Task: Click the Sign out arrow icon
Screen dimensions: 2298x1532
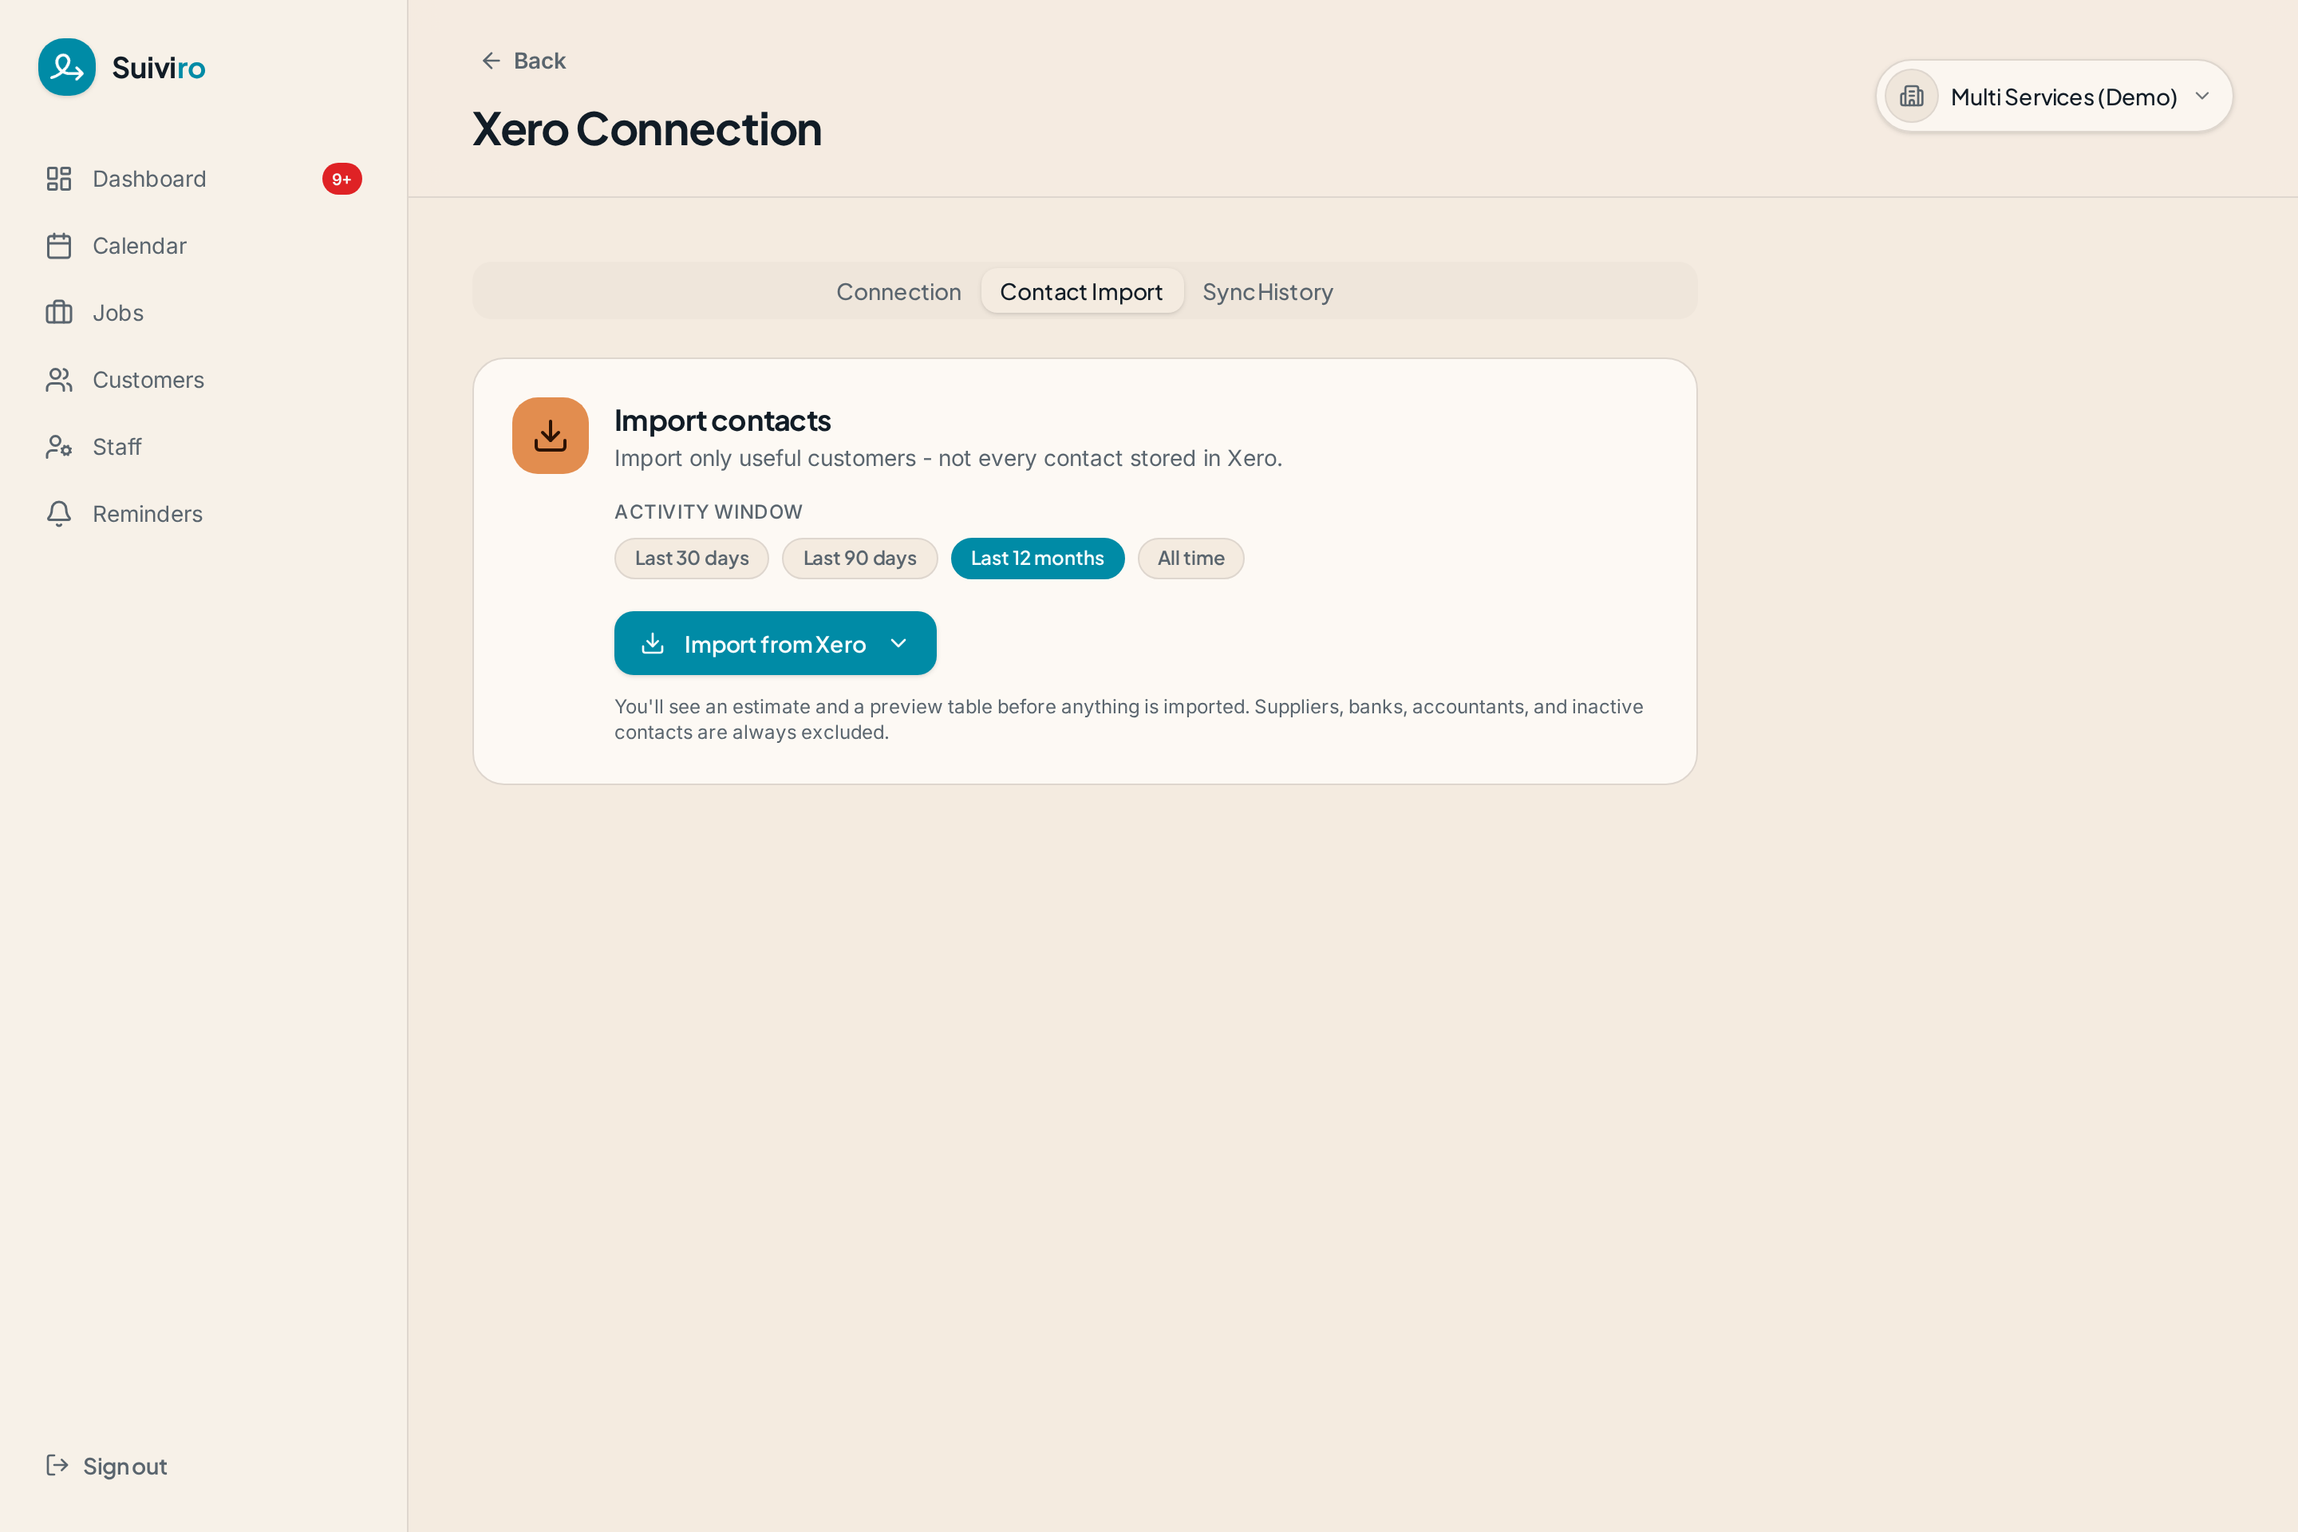Action: pos(57,1466)
